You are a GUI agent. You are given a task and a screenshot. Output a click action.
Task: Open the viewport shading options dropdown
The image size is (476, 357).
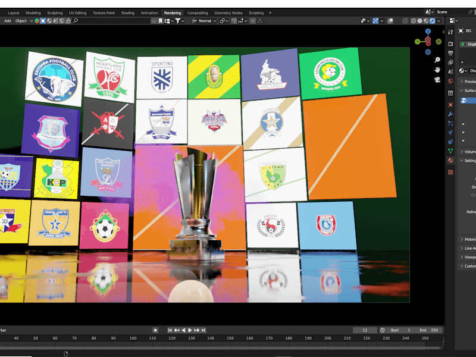click(x=439, y=21)
